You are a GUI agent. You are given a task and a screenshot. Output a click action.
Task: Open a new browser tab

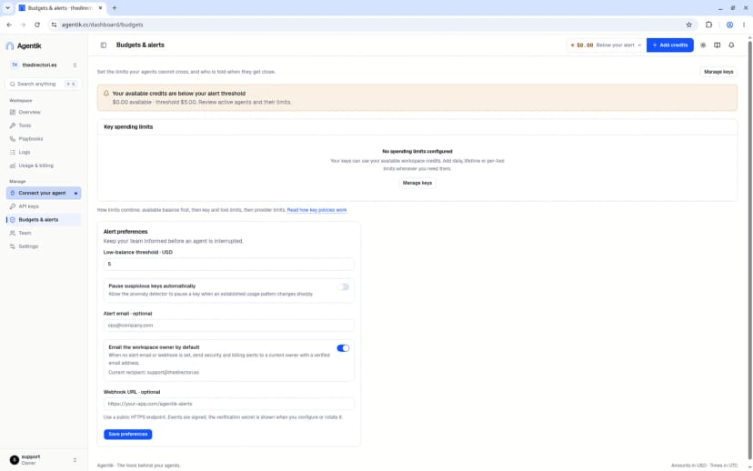pyautogui.click(x=115, y=7)
